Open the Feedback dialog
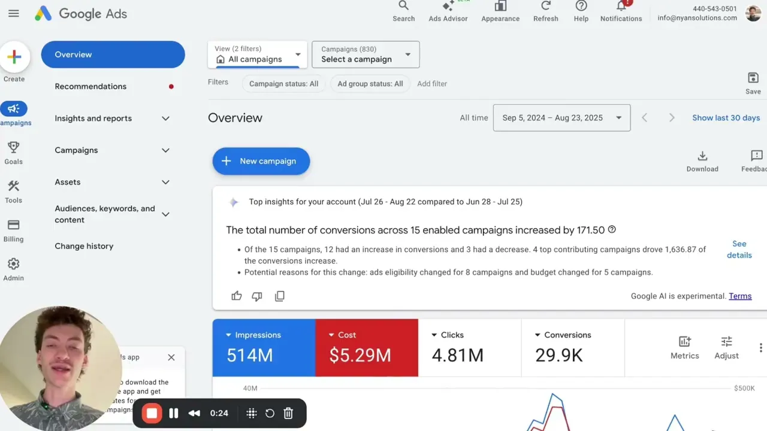Screen dimensions: 767x431 (755, 161)
